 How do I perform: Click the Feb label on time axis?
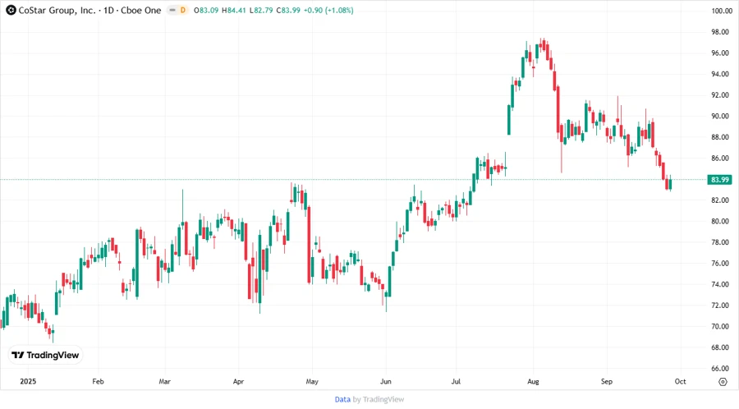(98, 381)
